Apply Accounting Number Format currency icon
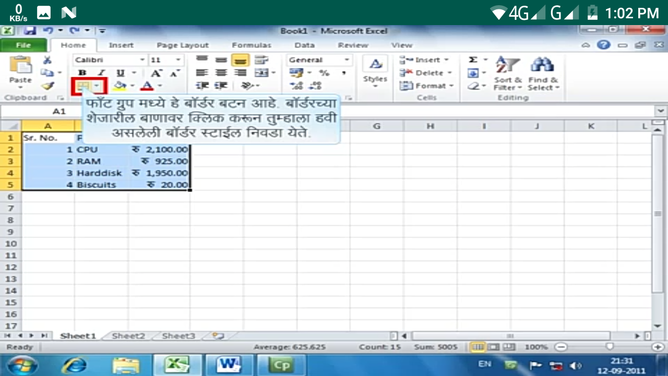 coord(297,73)
